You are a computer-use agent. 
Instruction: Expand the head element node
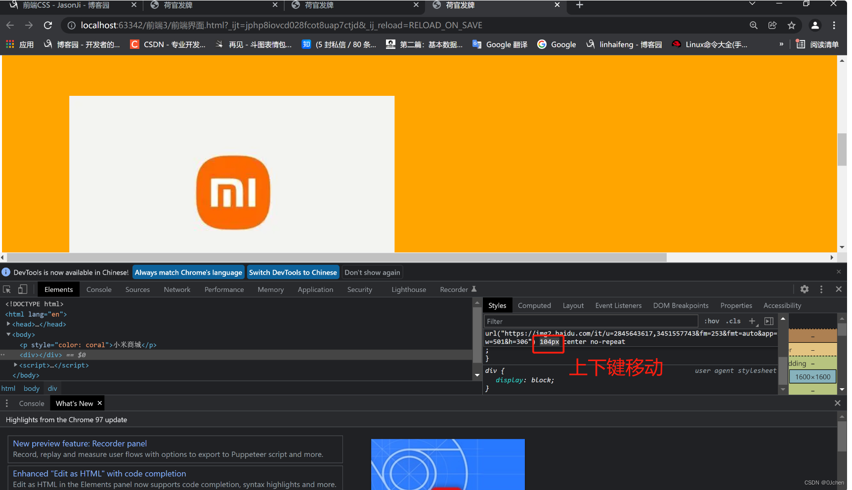[x=8, y=324]
